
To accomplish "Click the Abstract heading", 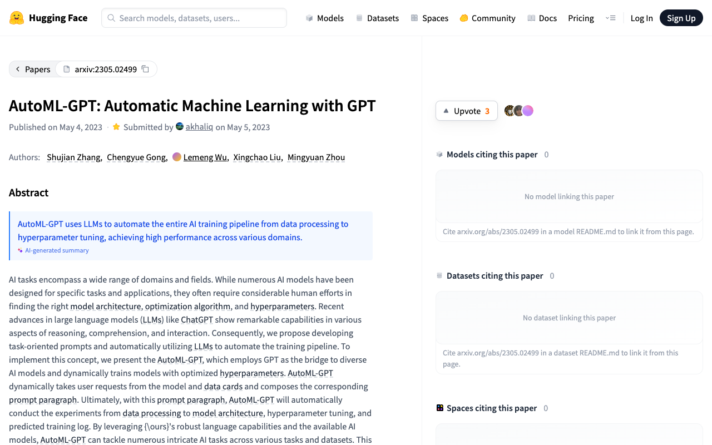I will click(x=28, y=192).
